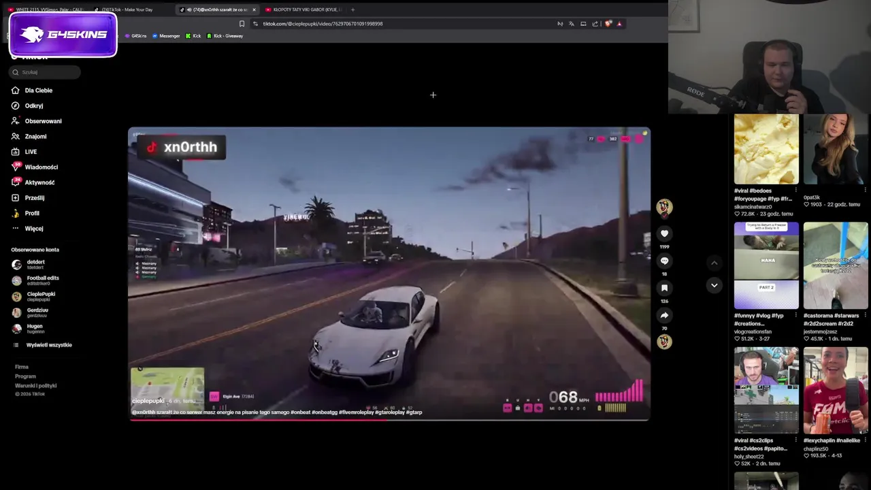
Task: Click the tiktok.com address bar URL
Action: pyautogui.click(x=323, y=24)
